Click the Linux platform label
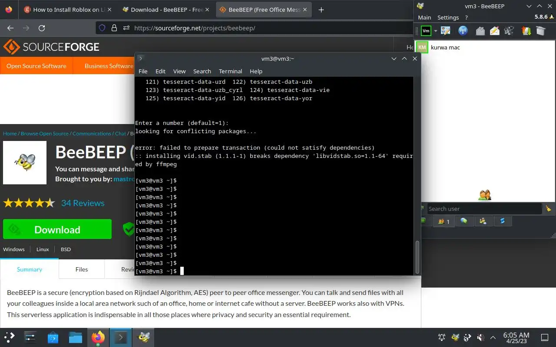The width and height of the screenshot is (556, 347). 43,249
